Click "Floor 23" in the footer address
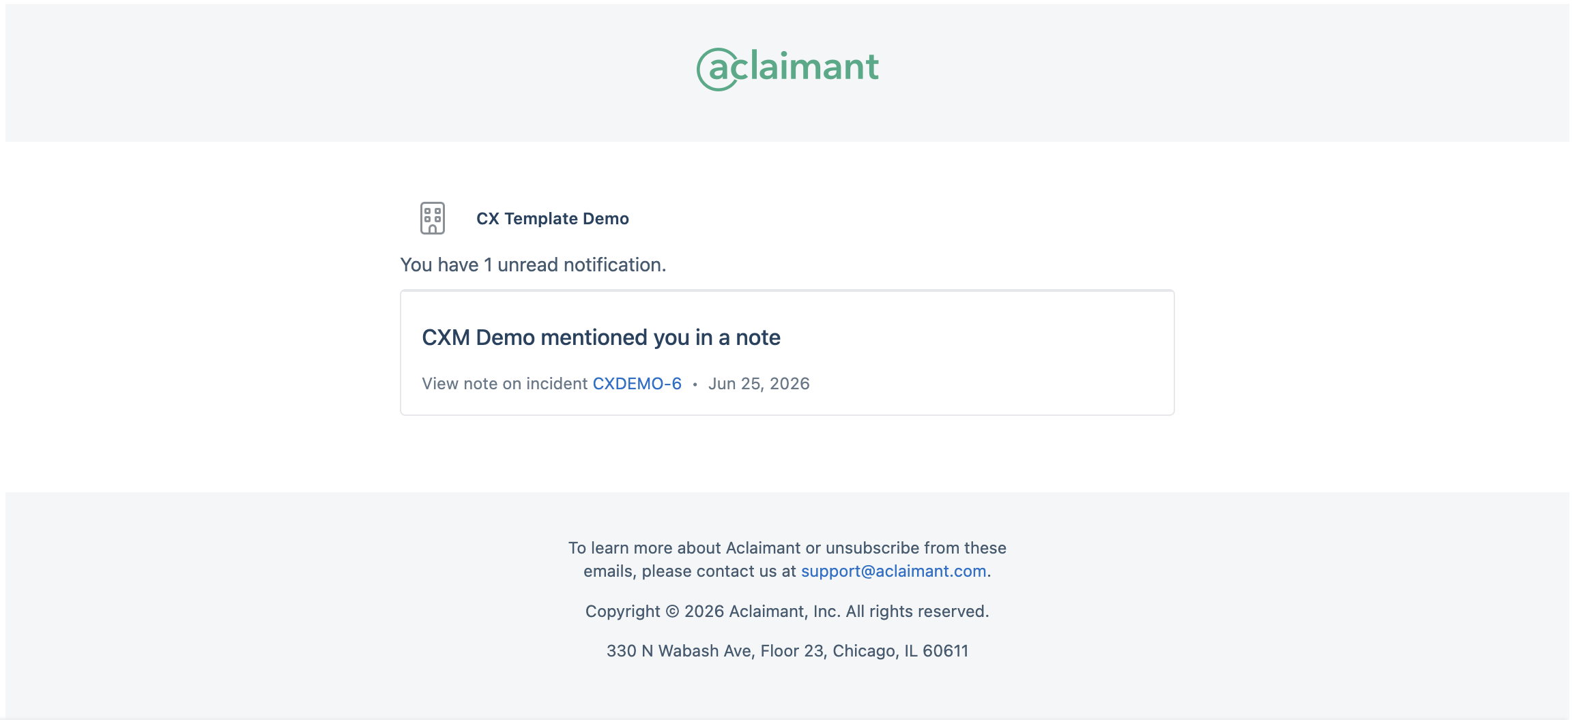 (794, 651)
